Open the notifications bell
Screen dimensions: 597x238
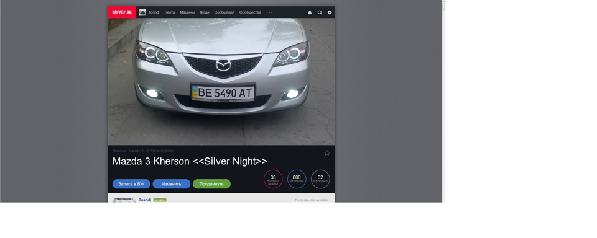pos(310,12)
